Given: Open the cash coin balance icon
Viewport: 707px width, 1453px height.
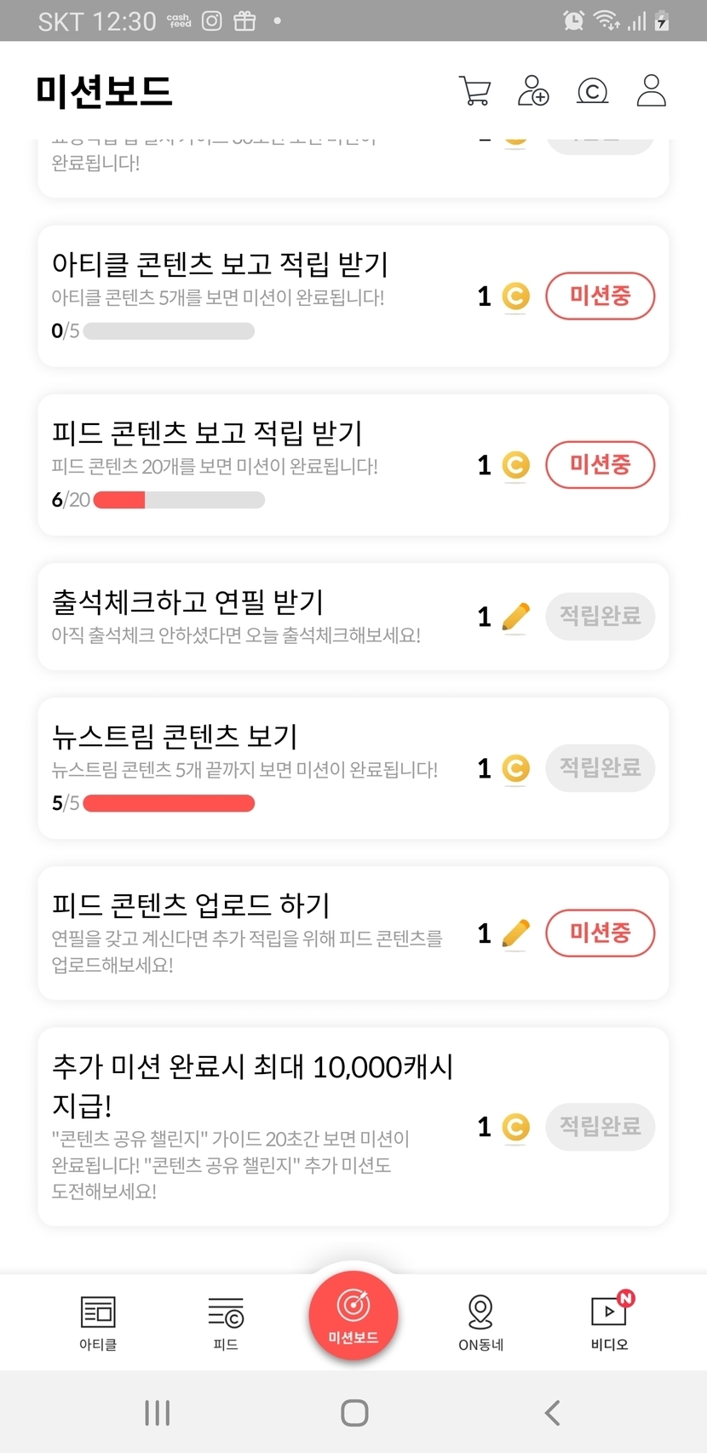Looking at the screenshot, I should [592, 90].
